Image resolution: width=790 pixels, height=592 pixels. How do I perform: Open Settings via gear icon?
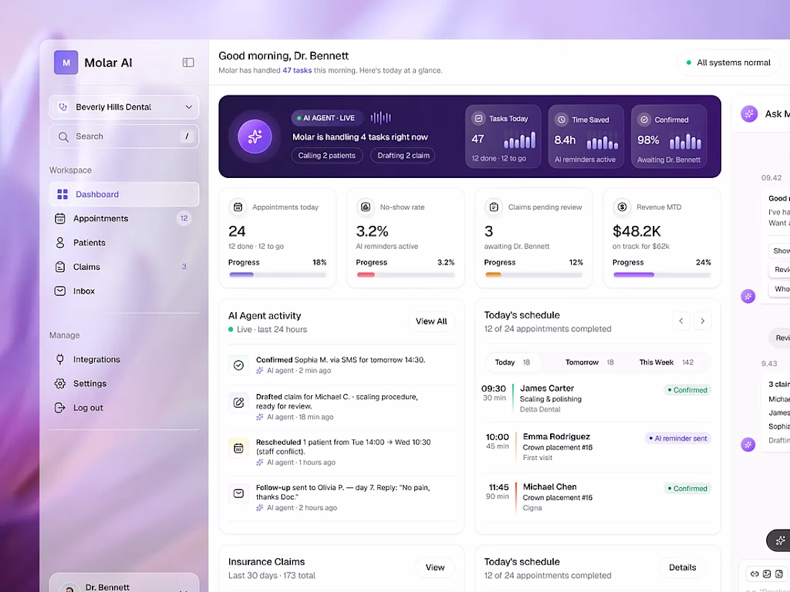point(60,383)
